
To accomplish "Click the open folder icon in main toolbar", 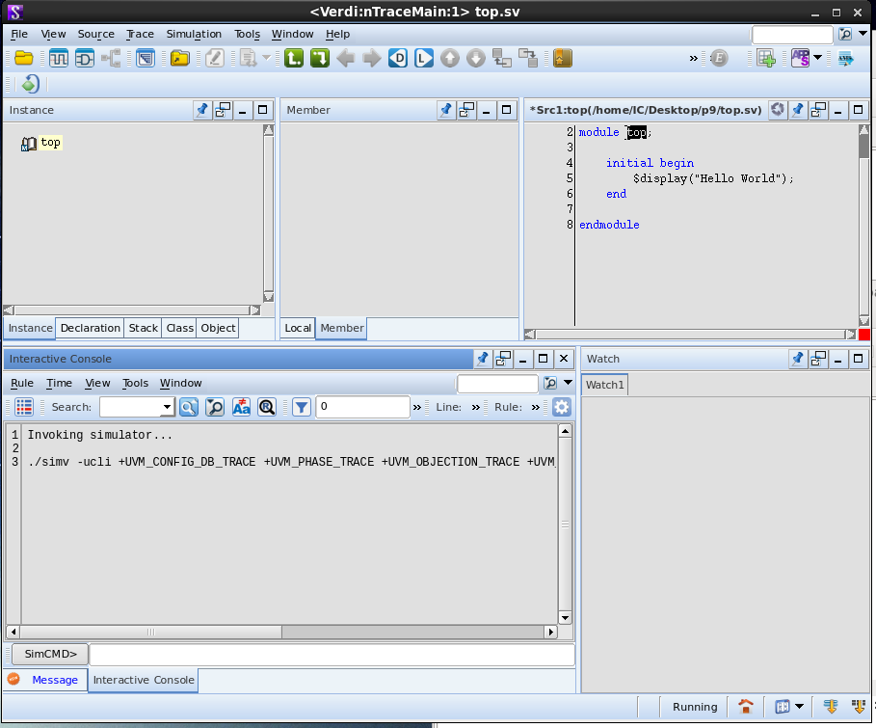I will (x=24, y=58).
